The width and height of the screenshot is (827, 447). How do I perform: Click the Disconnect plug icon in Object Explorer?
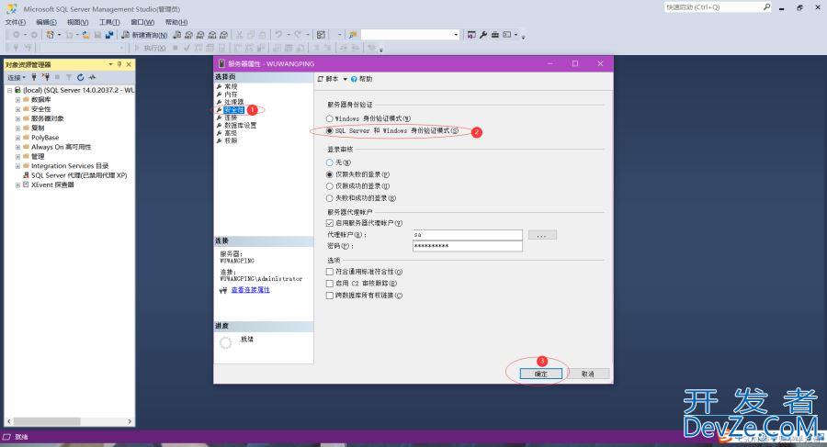(x=46, y=77)
